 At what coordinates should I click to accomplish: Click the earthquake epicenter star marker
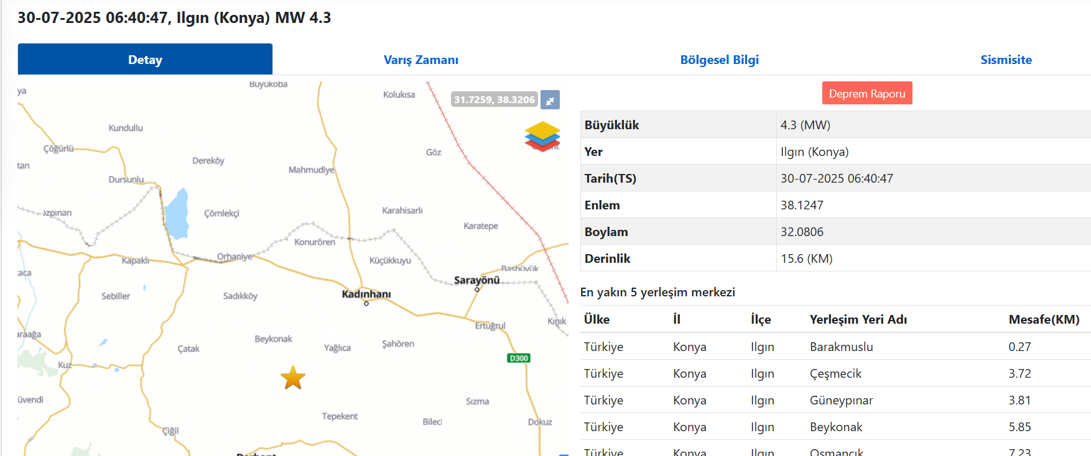point(293,378)
